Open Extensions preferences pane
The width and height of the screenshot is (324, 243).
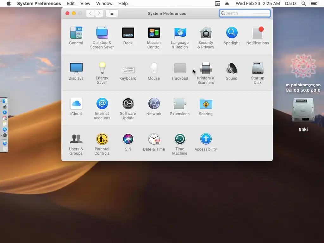[x=180, y=107]
